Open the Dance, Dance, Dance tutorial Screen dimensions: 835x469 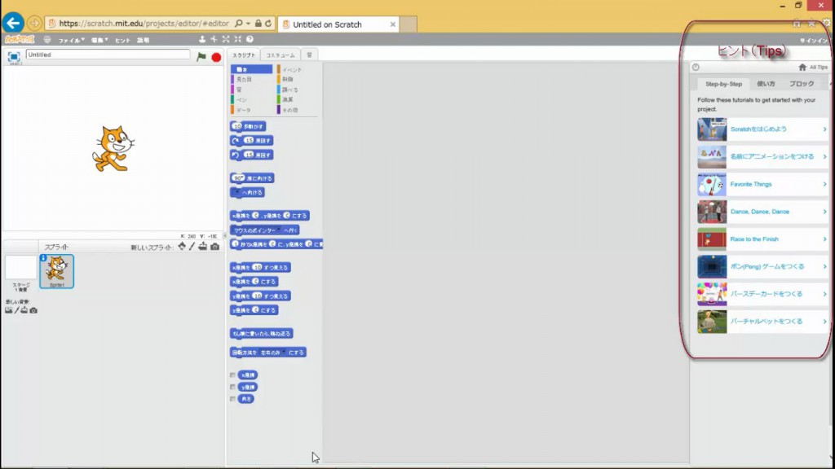pyautogui.click(x=762, y=212)
